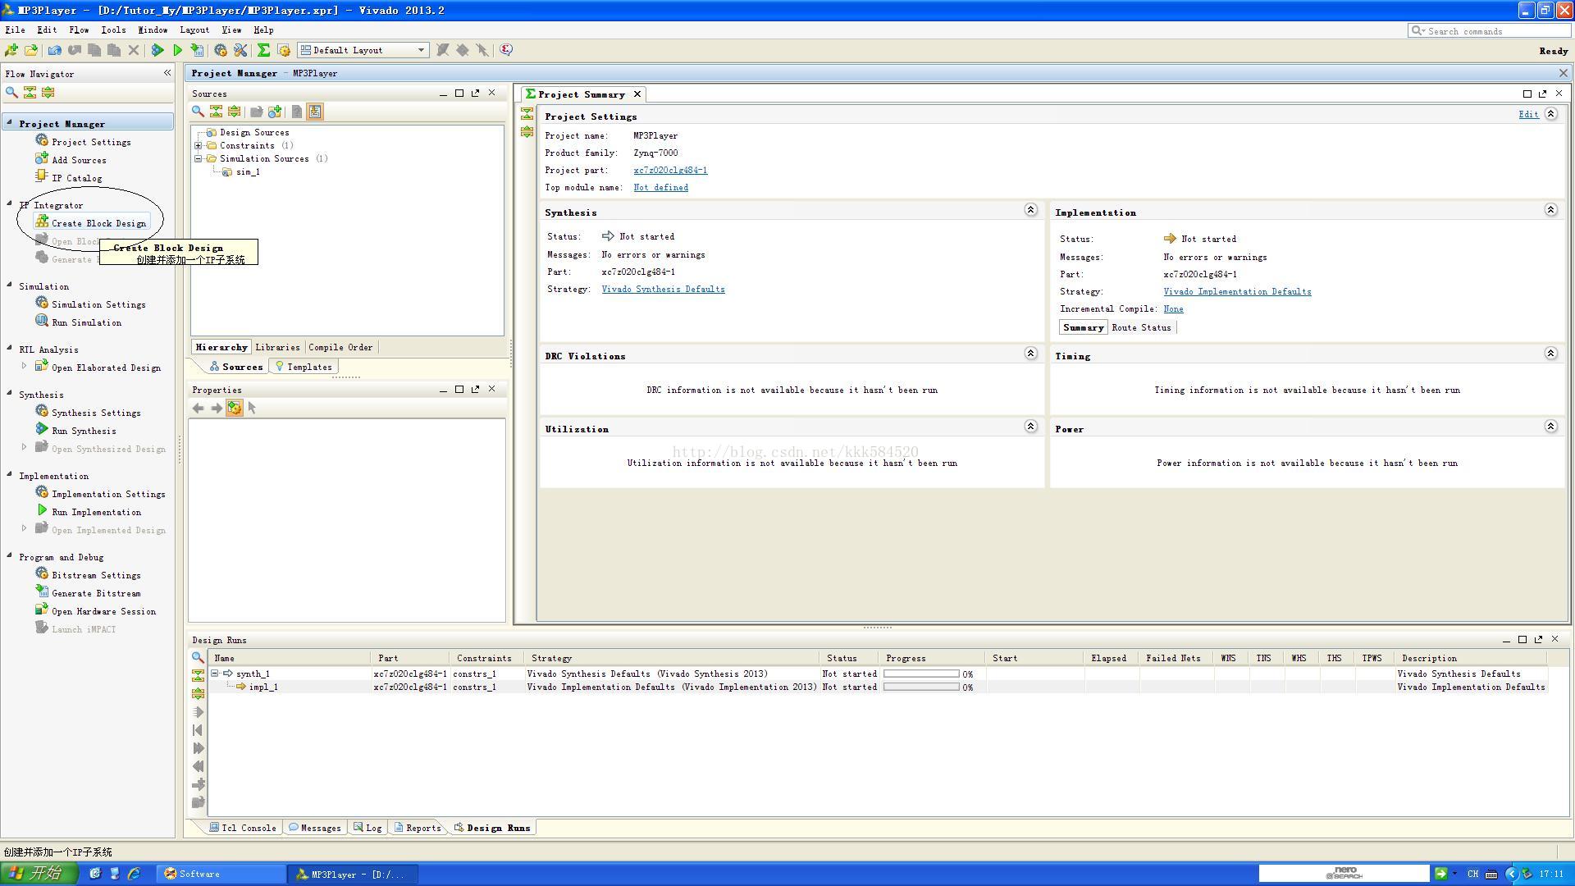This screenshot has height=886, width=1575.
Task: Click Add Sources icon in Sources toolbar
Action: 275,112
